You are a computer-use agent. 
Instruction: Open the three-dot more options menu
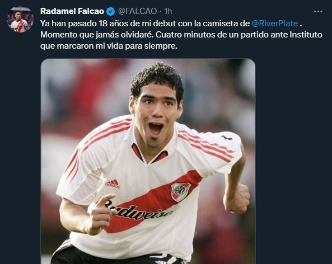coord(318,11)
